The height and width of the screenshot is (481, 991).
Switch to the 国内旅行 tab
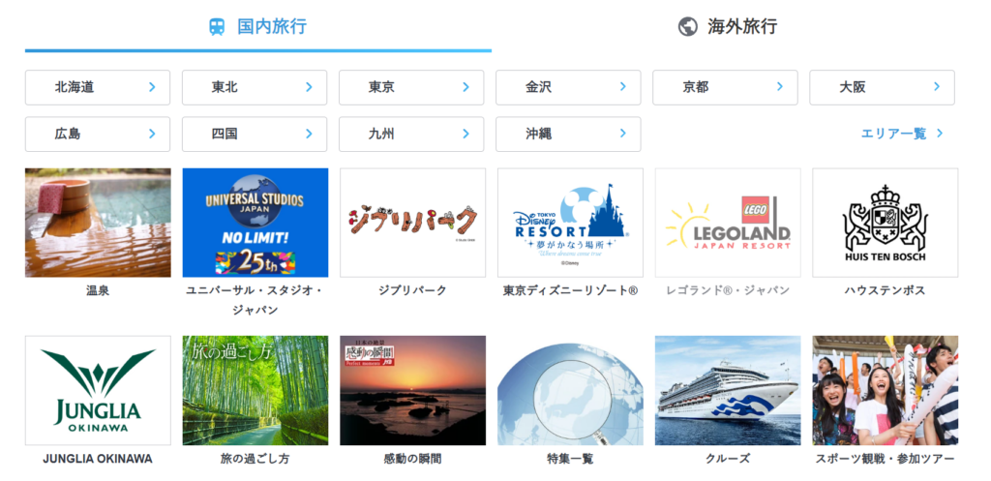(x=257, y=26)
